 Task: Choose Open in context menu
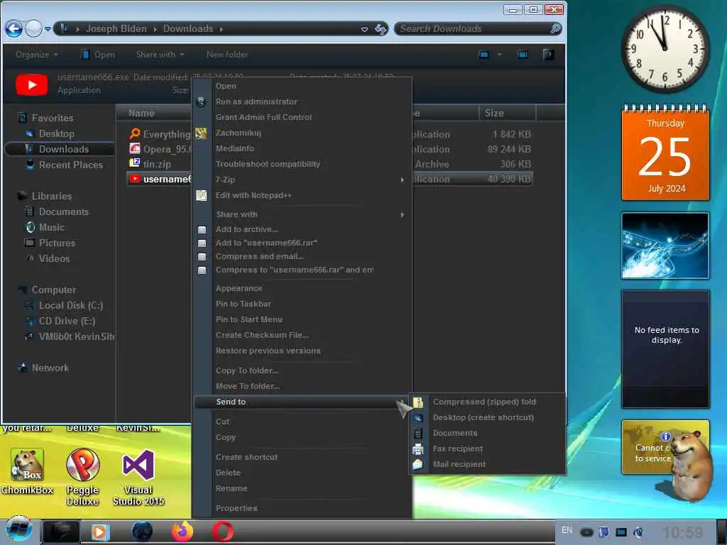tap(226, 86)
